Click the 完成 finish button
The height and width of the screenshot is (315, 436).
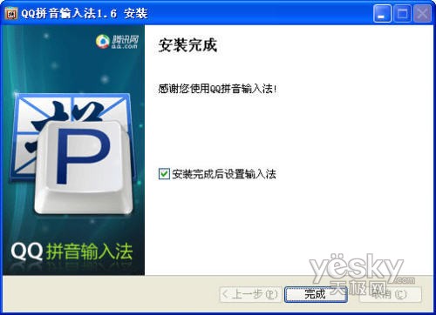pyautogui.click(x=316, y=294)
